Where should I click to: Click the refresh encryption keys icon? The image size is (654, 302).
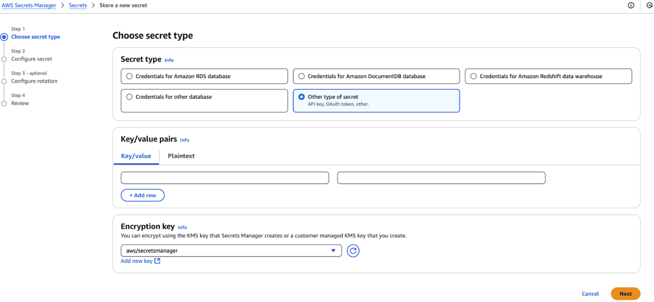pyautogui.click(x=353, y=251)
